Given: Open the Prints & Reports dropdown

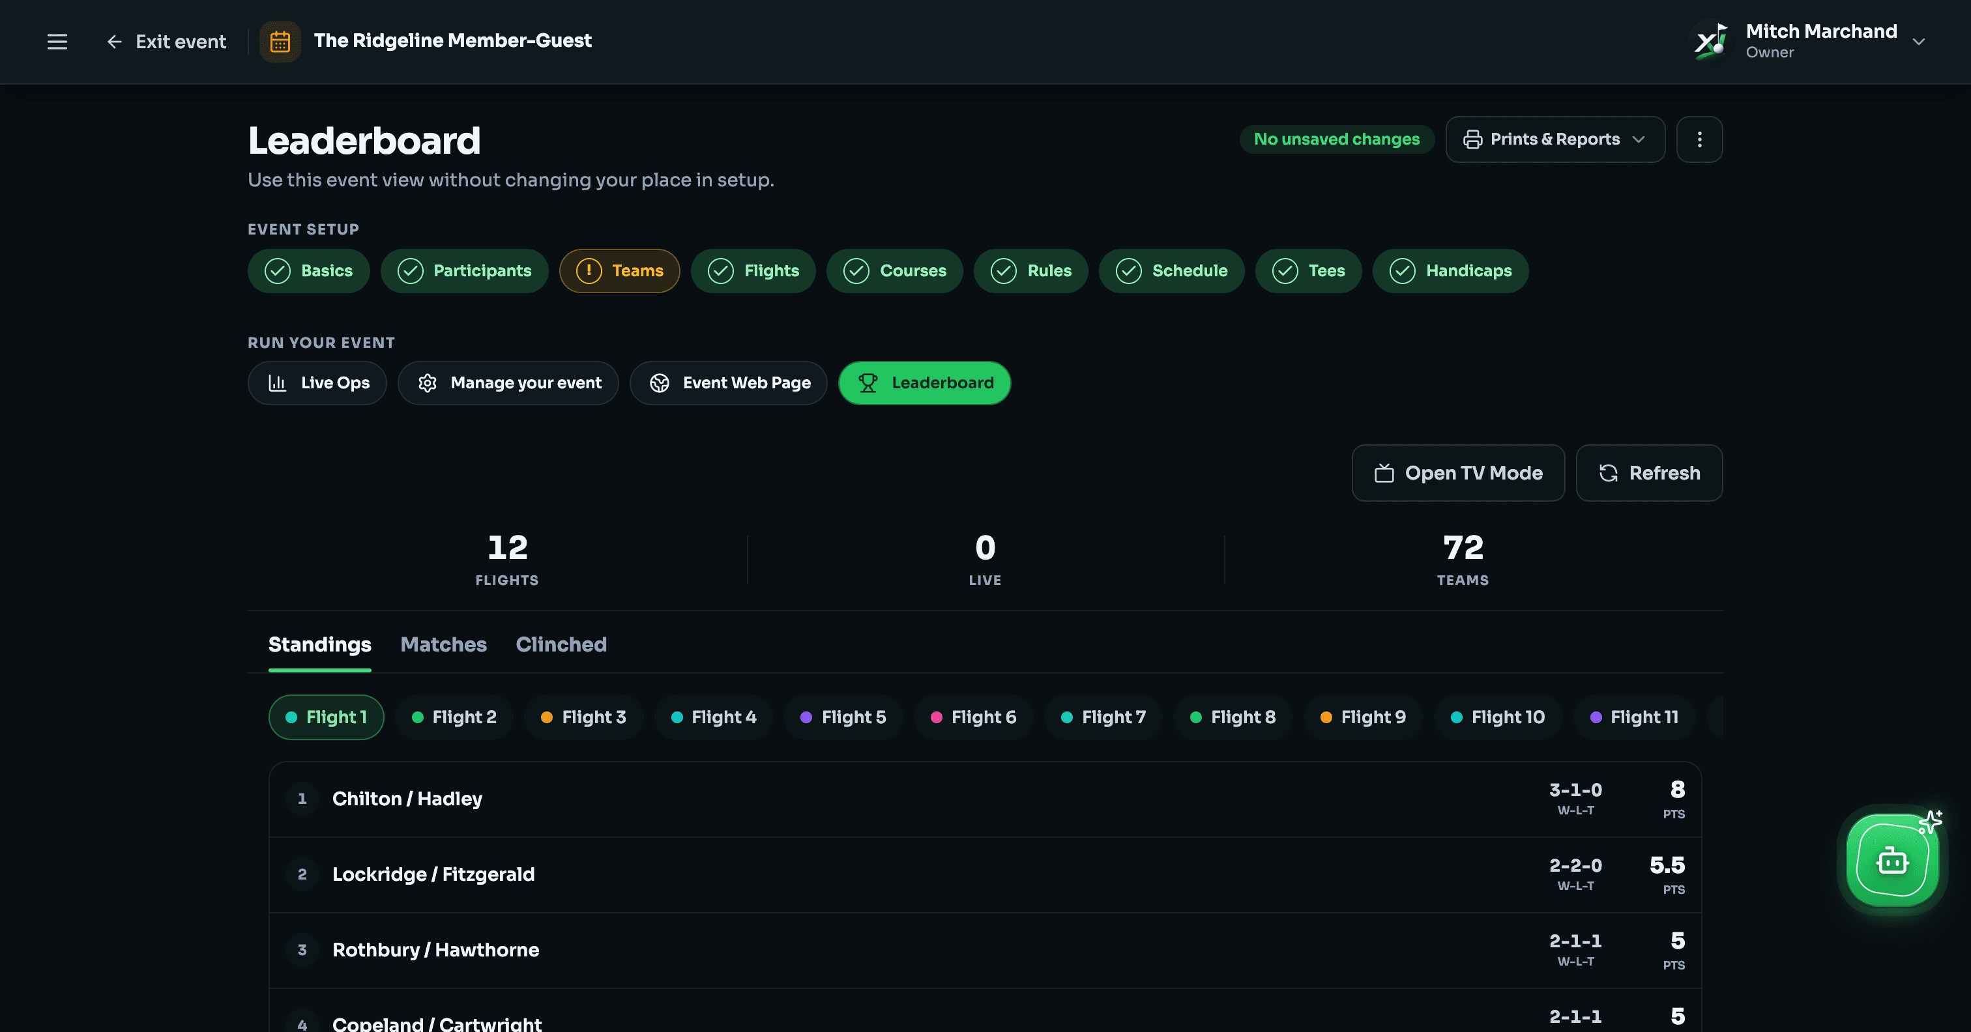Looking at the screenshot, I should tap(1555, 139).
